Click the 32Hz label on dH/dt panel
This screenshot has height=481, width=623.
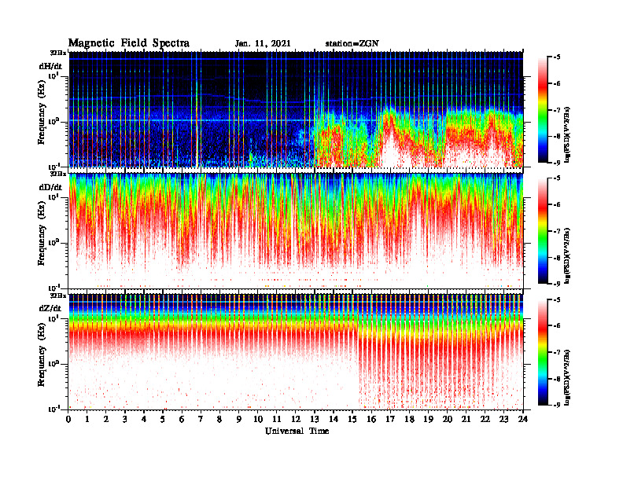coord(58,53)
